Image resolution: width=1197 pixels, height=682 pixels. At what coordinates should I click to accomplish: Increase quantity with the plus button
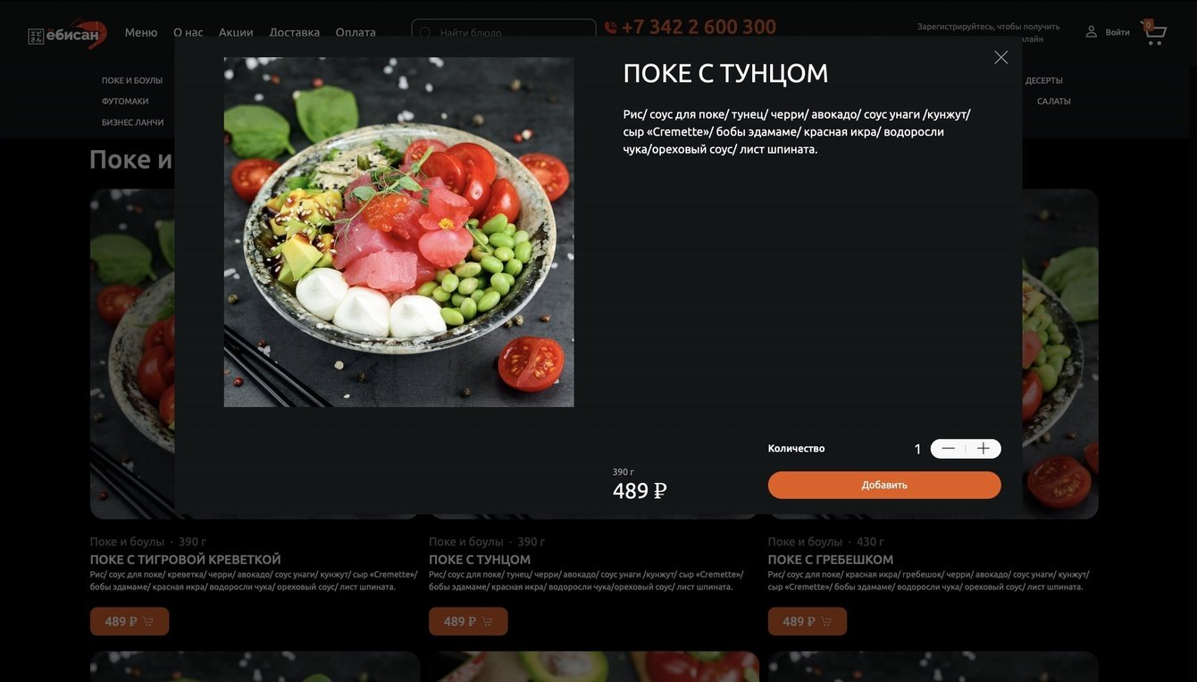984,449
